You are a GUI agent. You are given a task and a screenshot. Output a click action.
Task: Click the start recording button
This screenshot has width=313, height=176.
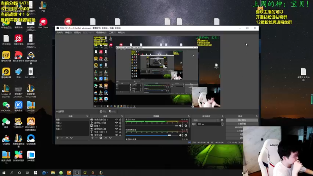242,124
